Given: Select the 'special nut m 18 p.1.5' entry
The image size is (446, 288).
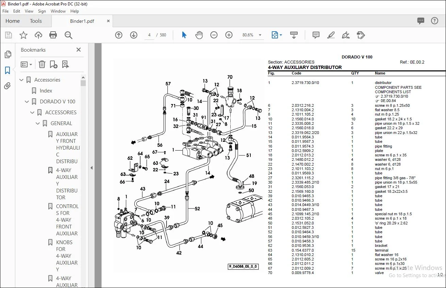Looking at the screenshot, I should tap(393, 214).
